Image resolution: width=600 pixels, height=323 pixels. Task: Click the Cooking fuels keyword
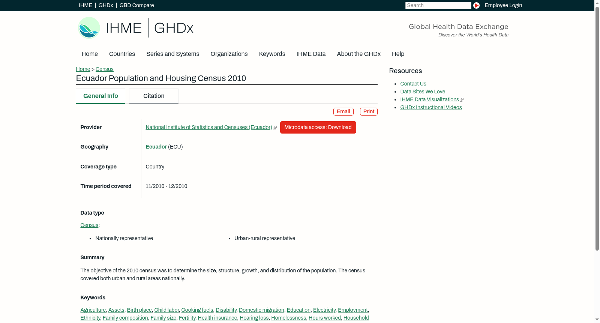coord(197,310)
